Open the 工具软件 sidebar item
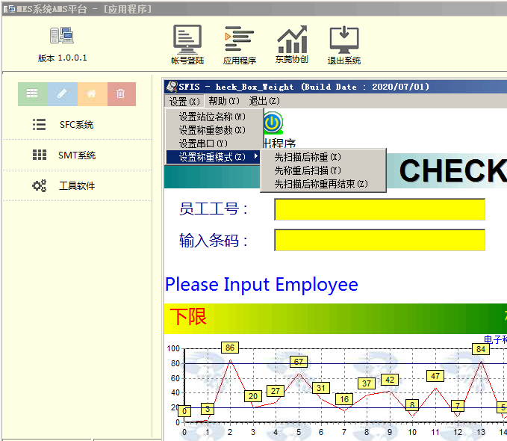This screenshot has height=441, width=507. pos(76,186)
